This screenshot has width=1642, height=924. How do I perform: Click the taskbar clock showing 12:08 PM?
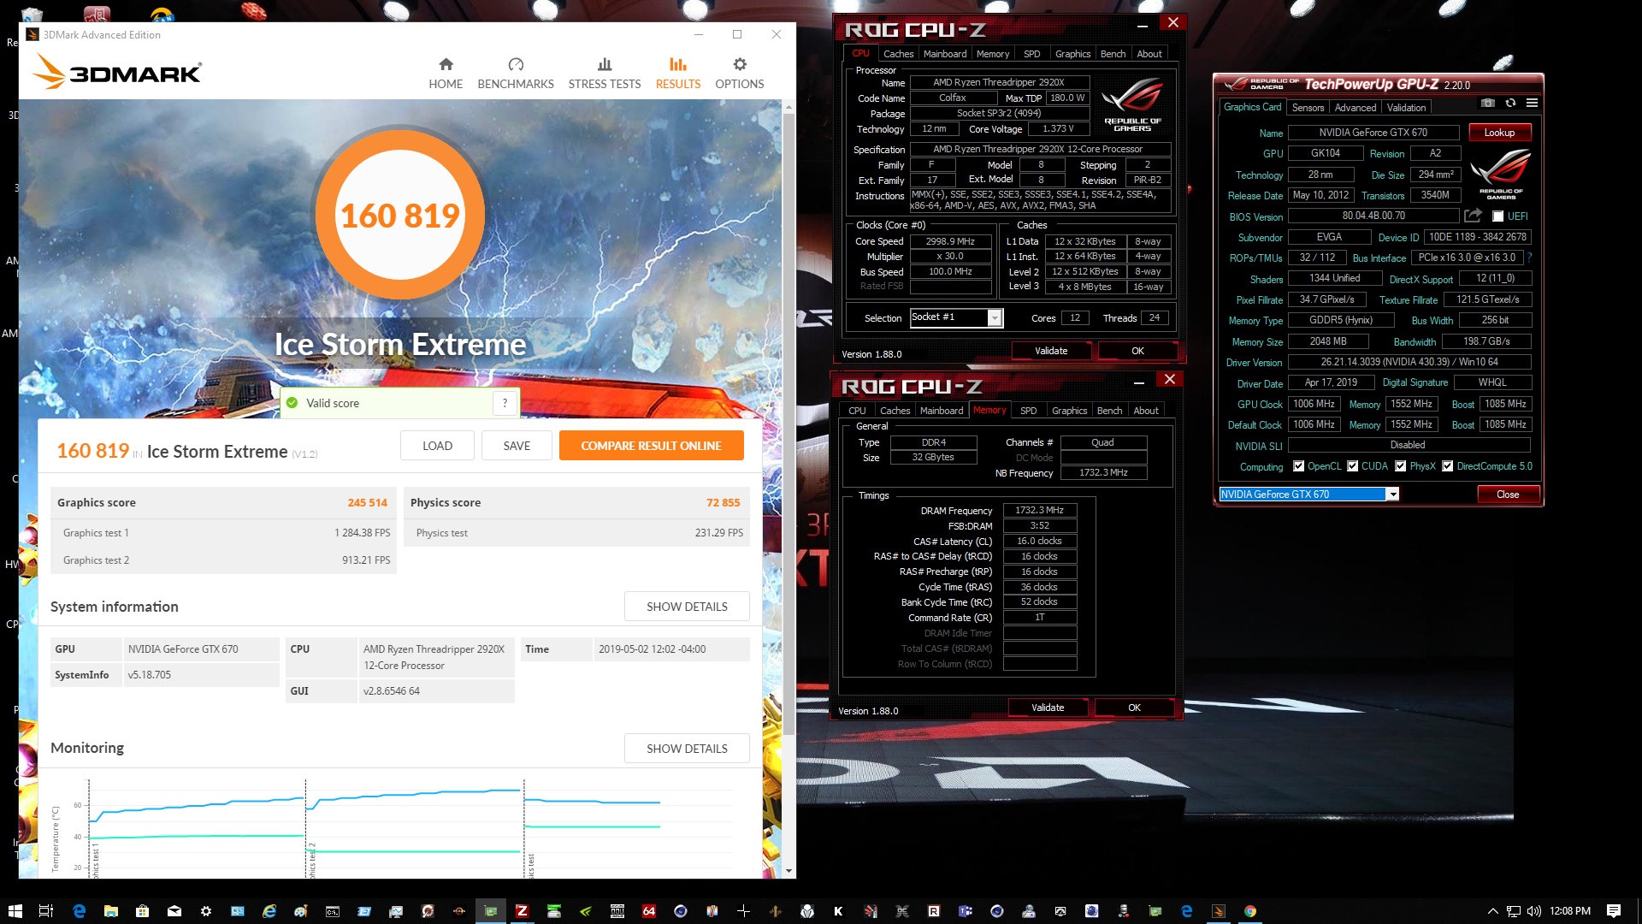pyautogui.click(x=1569, y=911)
